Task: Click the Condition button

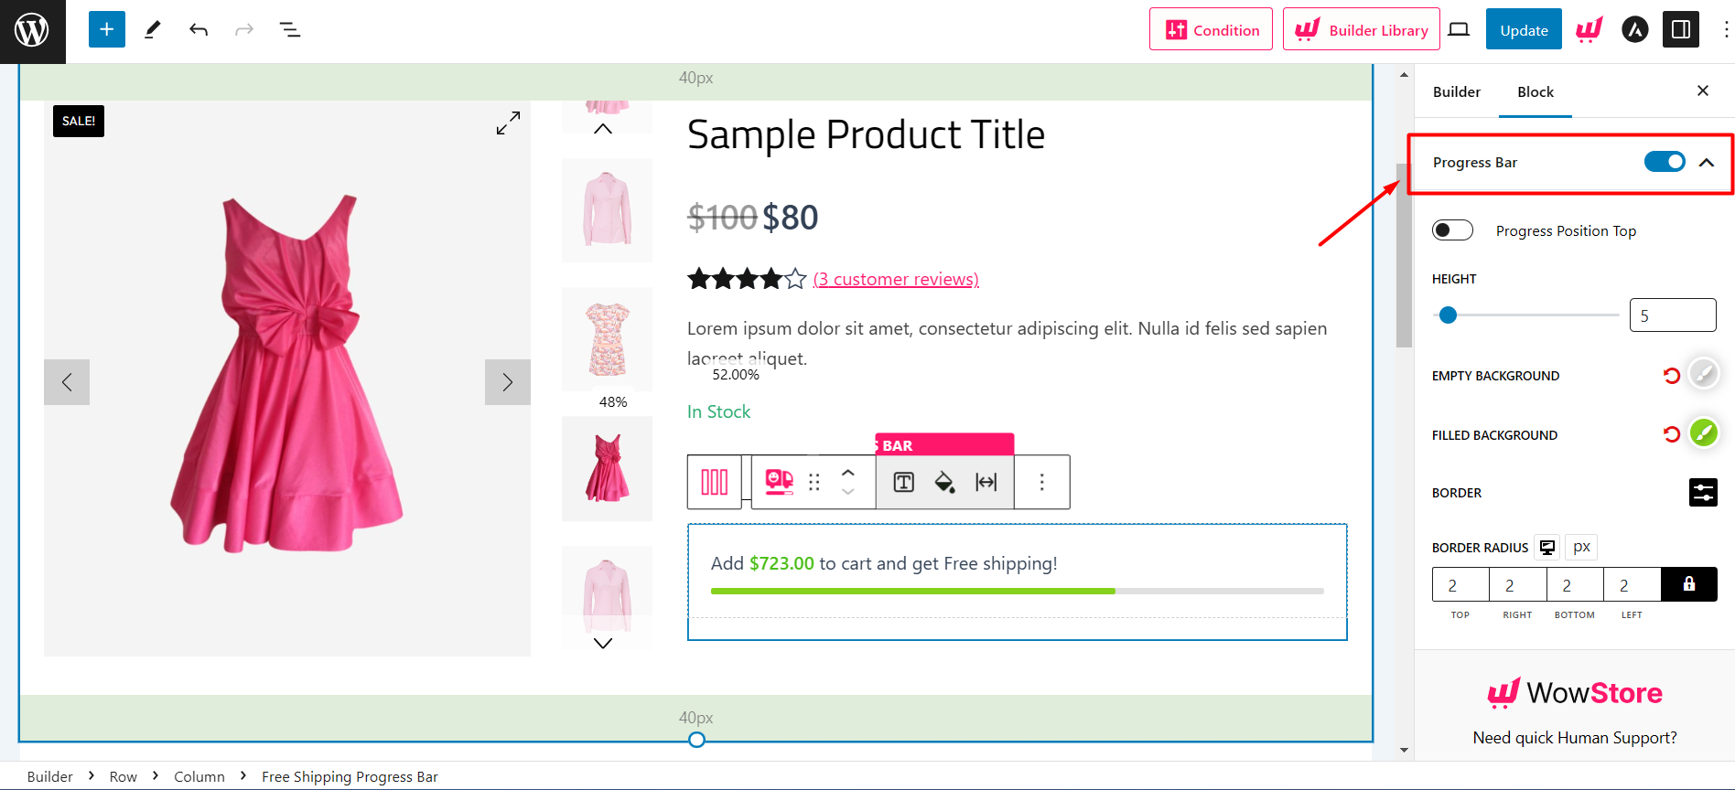Action: 1211,29
